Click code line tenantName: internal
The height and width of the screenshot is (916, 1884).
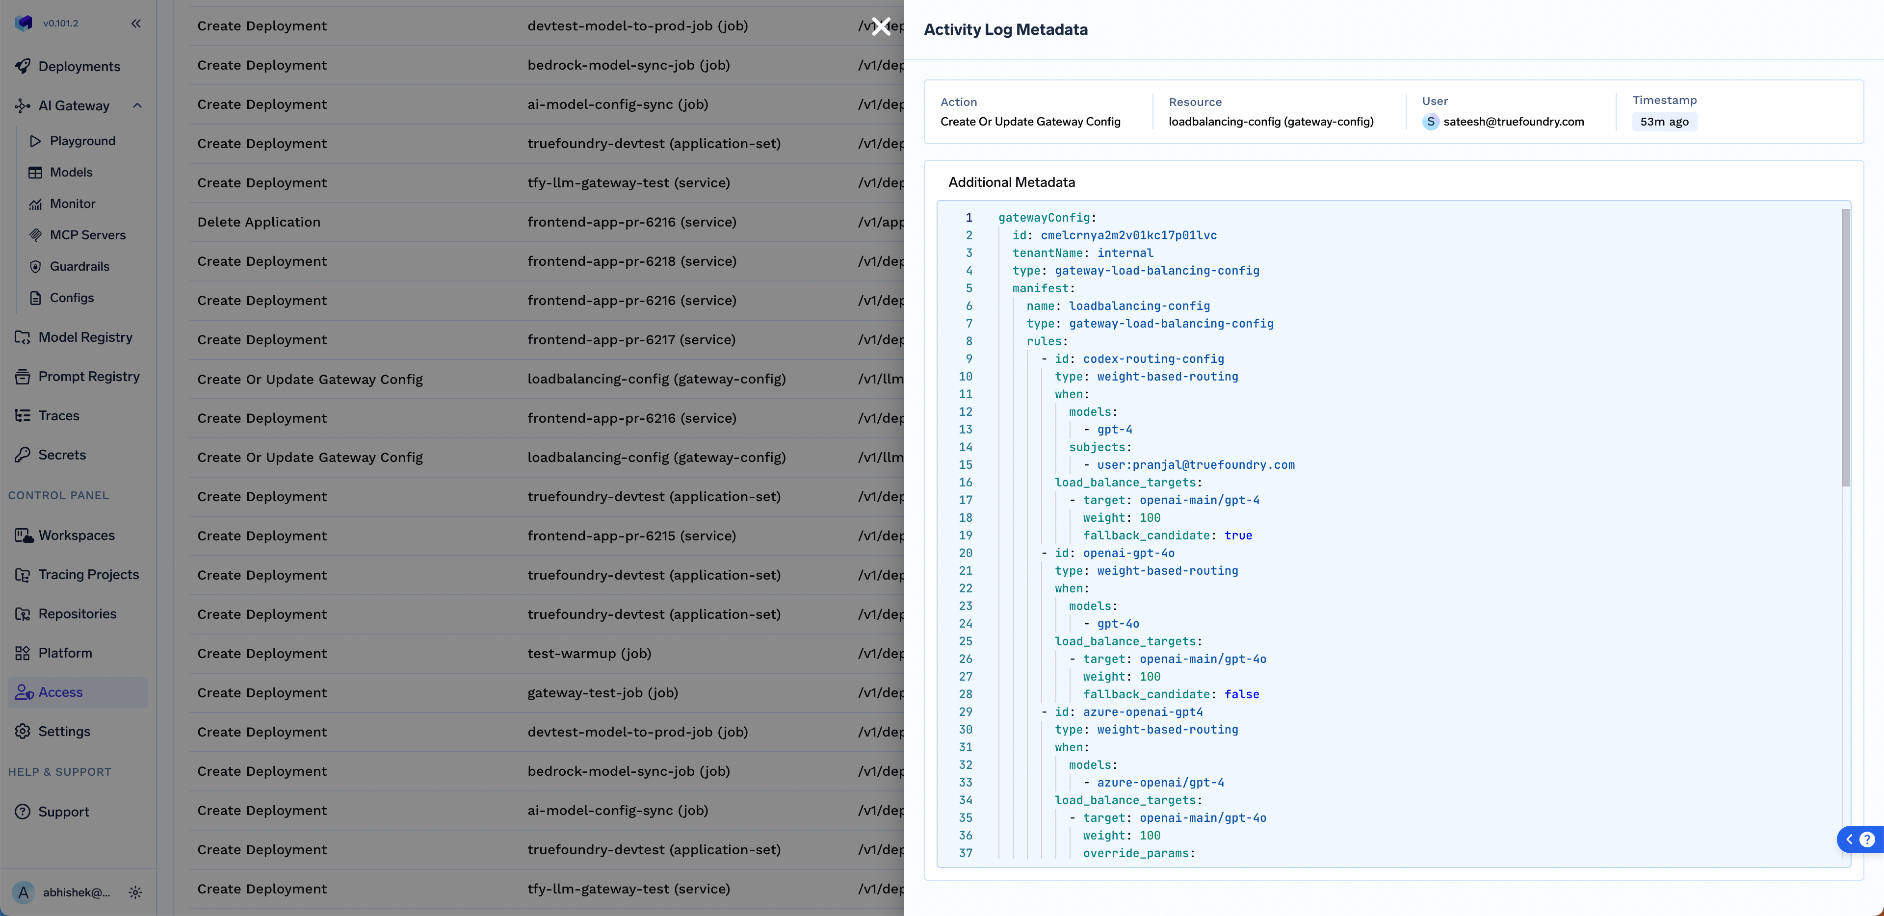point(1082,253)
